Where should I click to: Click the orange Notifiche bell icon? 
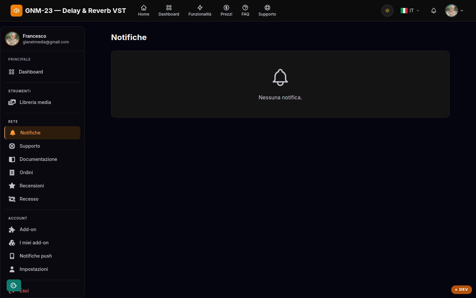(13, 133)
